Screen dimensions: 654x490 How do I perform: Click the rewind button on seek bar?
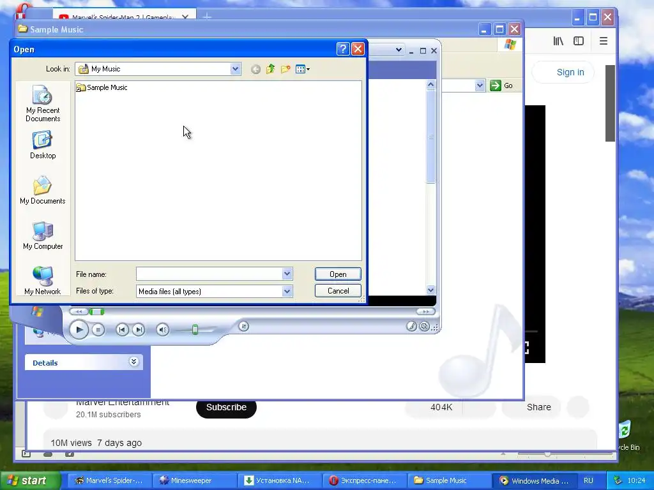[x=79, y=311]
